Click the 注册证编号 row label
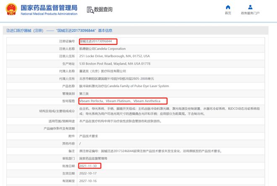The height and width of the screenshot is (186, 277). (67, 41)
